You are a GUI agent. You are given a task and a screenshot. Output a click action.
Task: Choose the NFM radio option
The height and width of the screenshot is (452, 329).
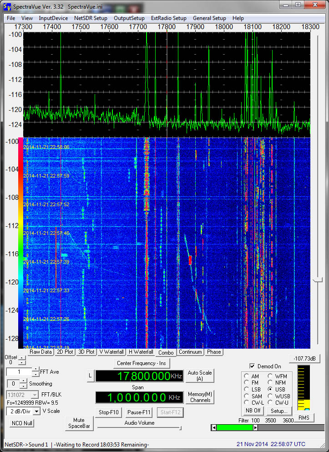(x=270, y=383)
